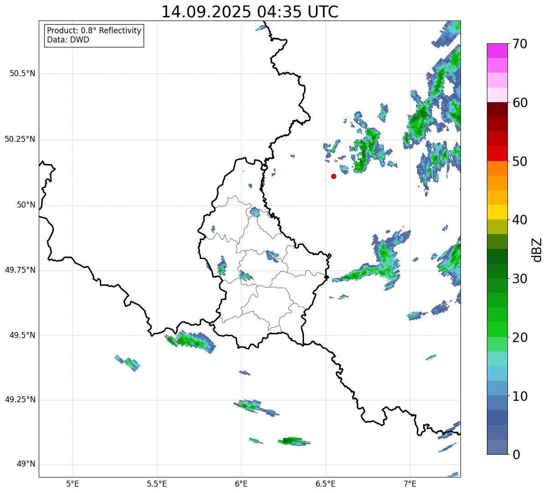This screenshot has height=493, width=548.
Task: Click the magenta top colorbar segment
Action: pos(497,51)
